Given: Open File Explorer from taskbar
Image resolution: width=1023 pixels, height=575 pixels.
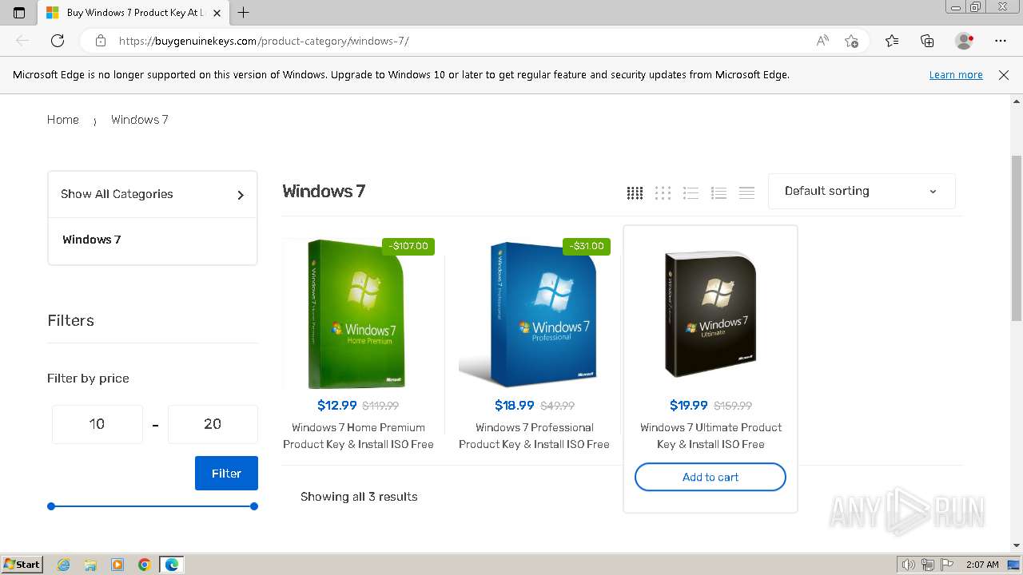Looking at the screenshot, I should 90,565.
